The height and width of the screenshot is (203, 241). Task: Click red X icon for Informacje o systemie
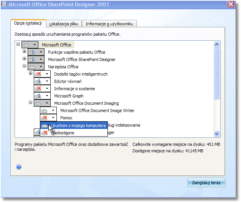pyautogui.click(x=38, y=89)
